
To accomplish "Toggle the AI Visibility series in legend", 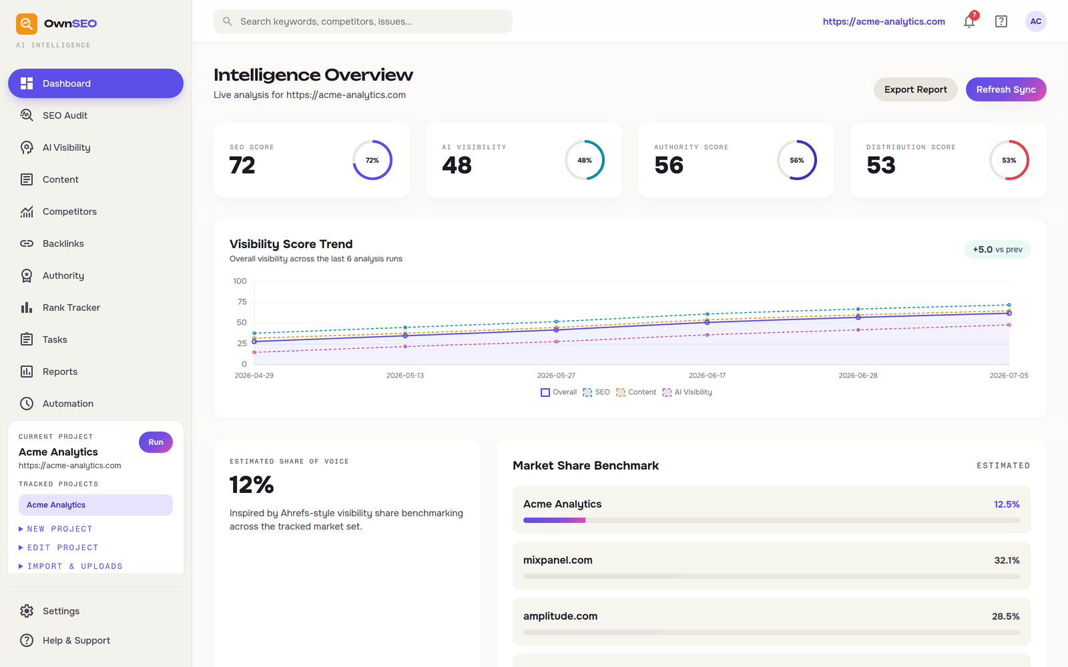I will pyautogui.click(x=688, y=392).
